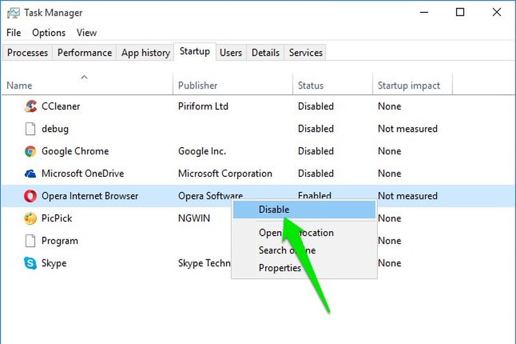The image size is (516, 344).
Task: Open the Options menu
Action: point(49,32)
